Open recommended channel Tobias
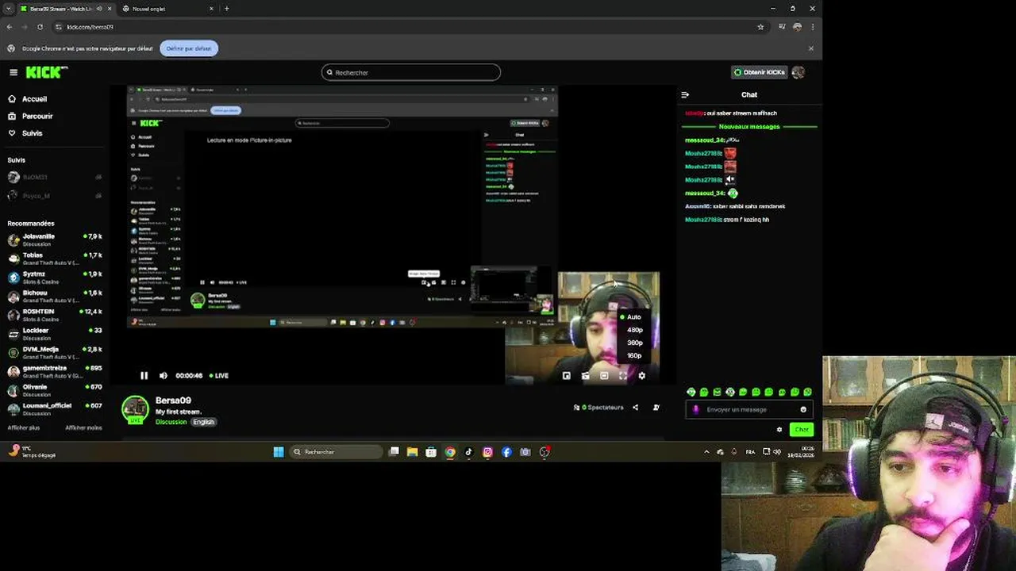The width and height of the screenshot is (1016, 571). tap(54, 259)
